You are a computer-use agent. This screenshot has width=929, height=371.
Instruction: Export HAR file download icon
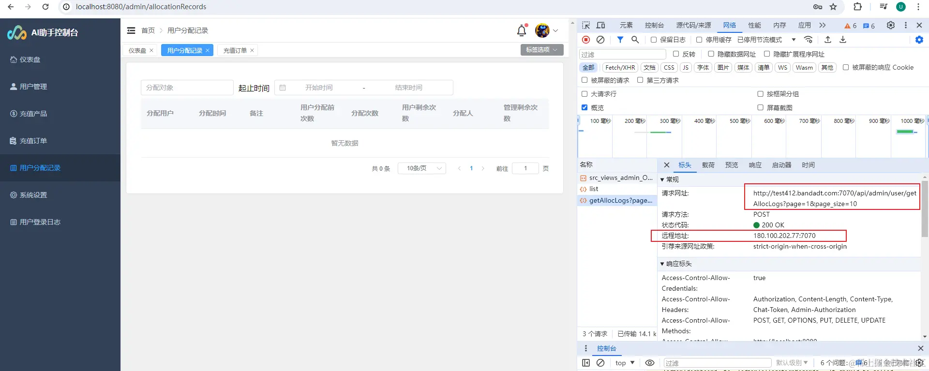coord(843,40)
